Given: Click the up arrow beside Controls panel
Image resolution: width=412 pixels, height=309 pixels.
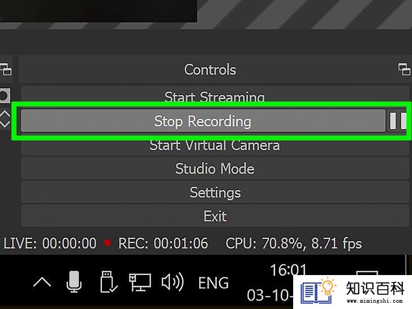Looking at the screenshot, I should click(5, 114).
